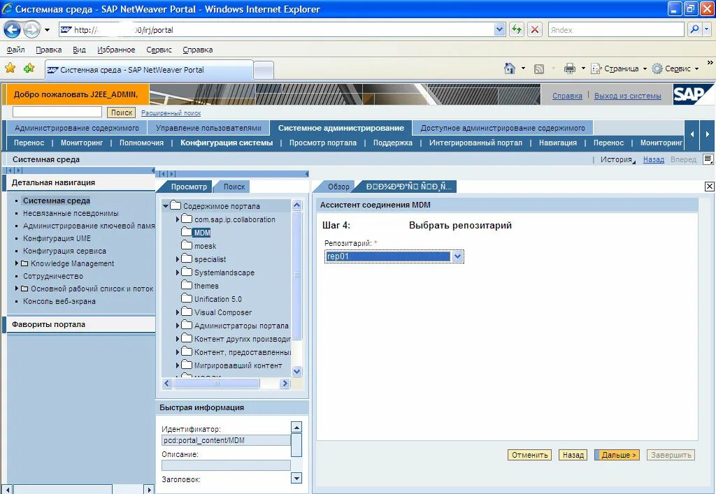Click the Refresh page icon
Screen dimensions: 716x494
coord(517,30)
